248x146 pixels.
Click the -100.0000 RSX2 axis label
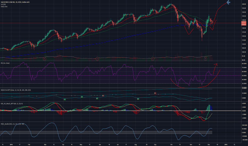point(244,140)
